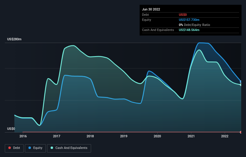The height and width of the screenshot is (157, 246).
Task: Click the US$148.564m cash value
Action: pyautogui.click(x=189, y=30)
